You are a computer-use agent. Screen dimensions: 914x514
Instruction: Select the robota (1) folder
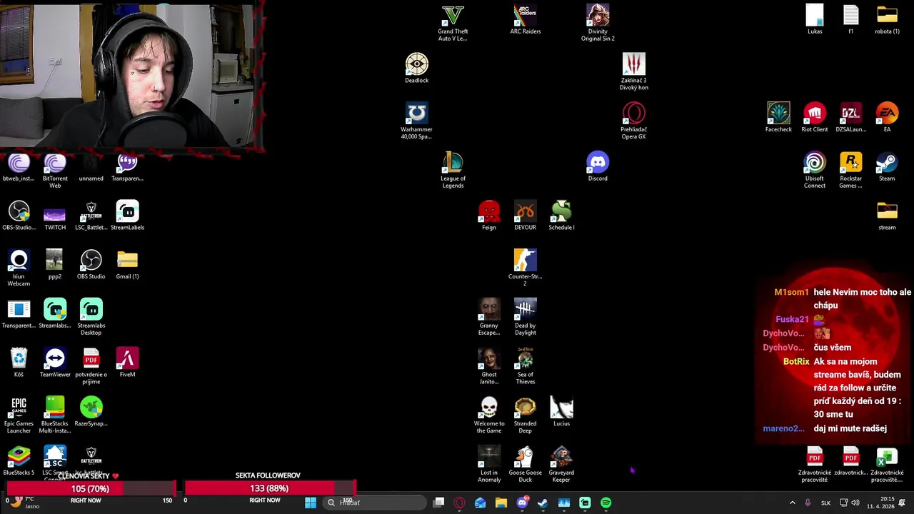pyautogui.click(x=887, y=20)
